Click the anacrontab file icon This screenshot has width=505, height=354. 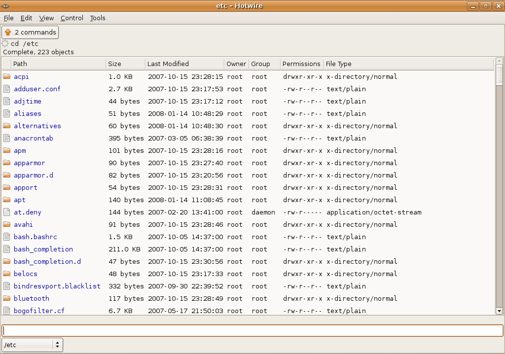[x=7, y=138]
